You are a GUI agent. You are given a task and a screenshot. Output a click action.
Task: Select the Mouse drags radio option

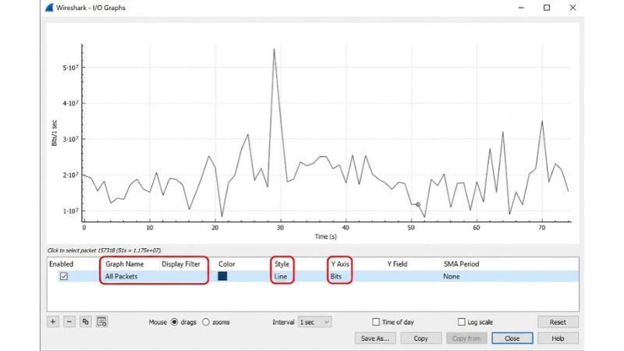(174, 322)
